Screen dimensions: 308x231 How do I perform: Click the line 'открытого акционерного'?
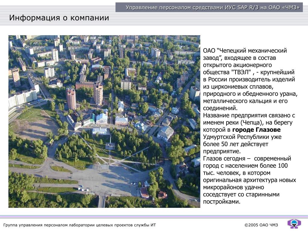pyautogui.click(x=238, y=65)
